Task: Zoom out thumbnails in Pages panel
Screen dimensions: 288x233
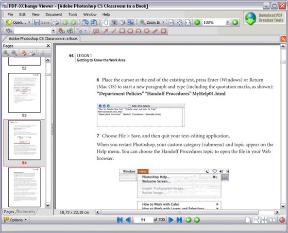Action: [15, 53]
